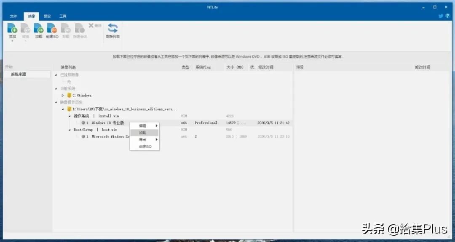
Task: Select the Windows 10 专业版 row
Action: [173, 123]
